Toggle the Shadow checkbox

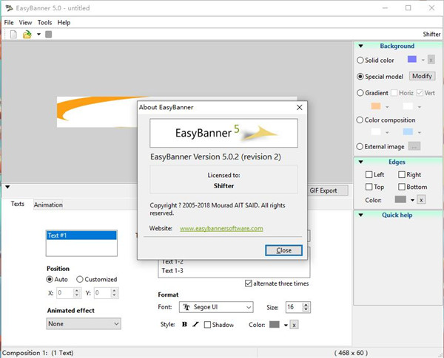tap(207, 325)
